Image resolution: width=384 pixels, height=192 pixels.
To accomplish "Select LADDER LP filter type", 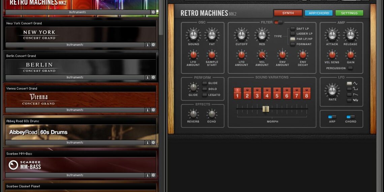I will 293,34.
